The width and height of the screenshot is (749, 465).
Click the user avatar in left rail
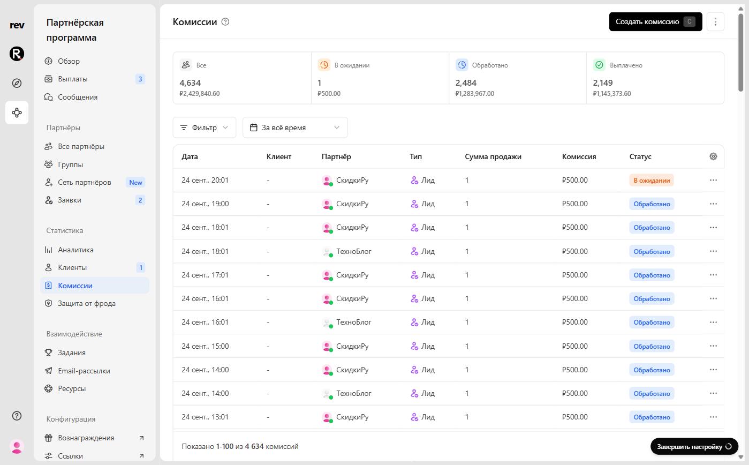click(17, 446)
